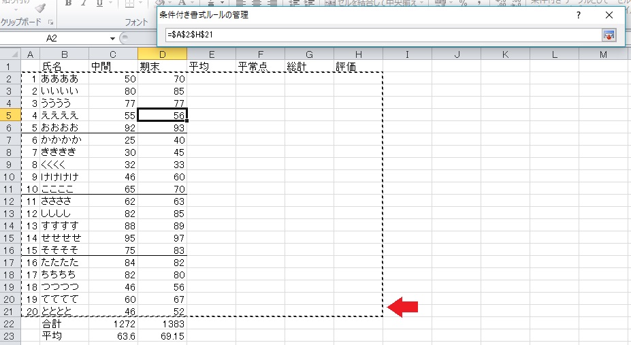Click final score 97 for せせせせ

[x=162, y=238]
